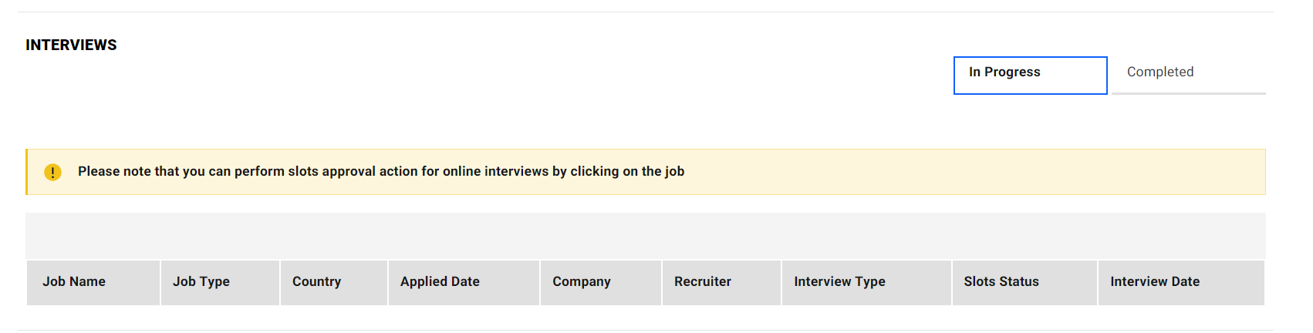This screenshot has width=1313, height=333.
Task: Click the slots approval notice text
Action: point(381,172)
